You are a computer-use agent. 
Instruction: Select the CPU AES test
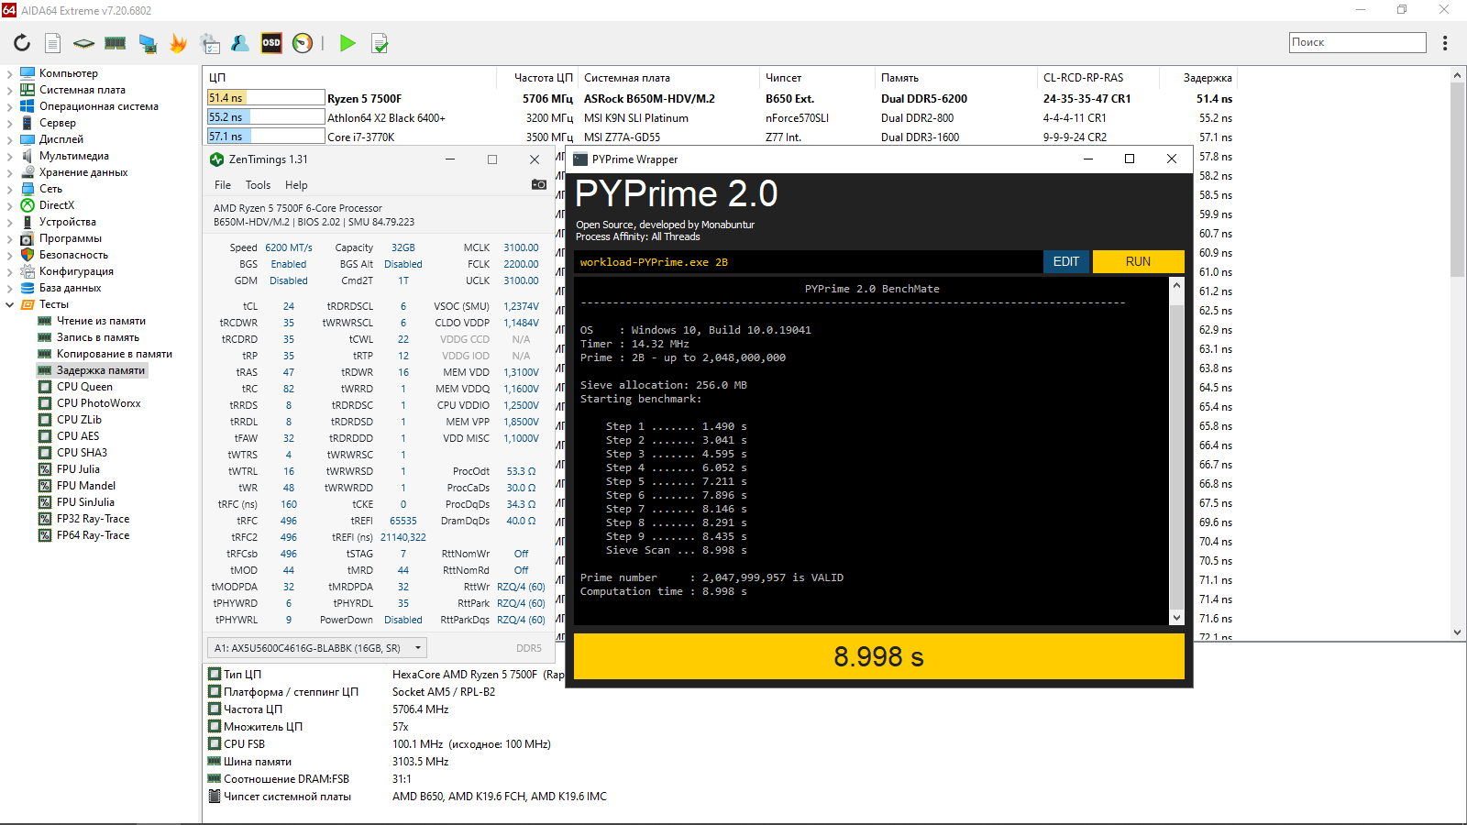pos(78,436)
